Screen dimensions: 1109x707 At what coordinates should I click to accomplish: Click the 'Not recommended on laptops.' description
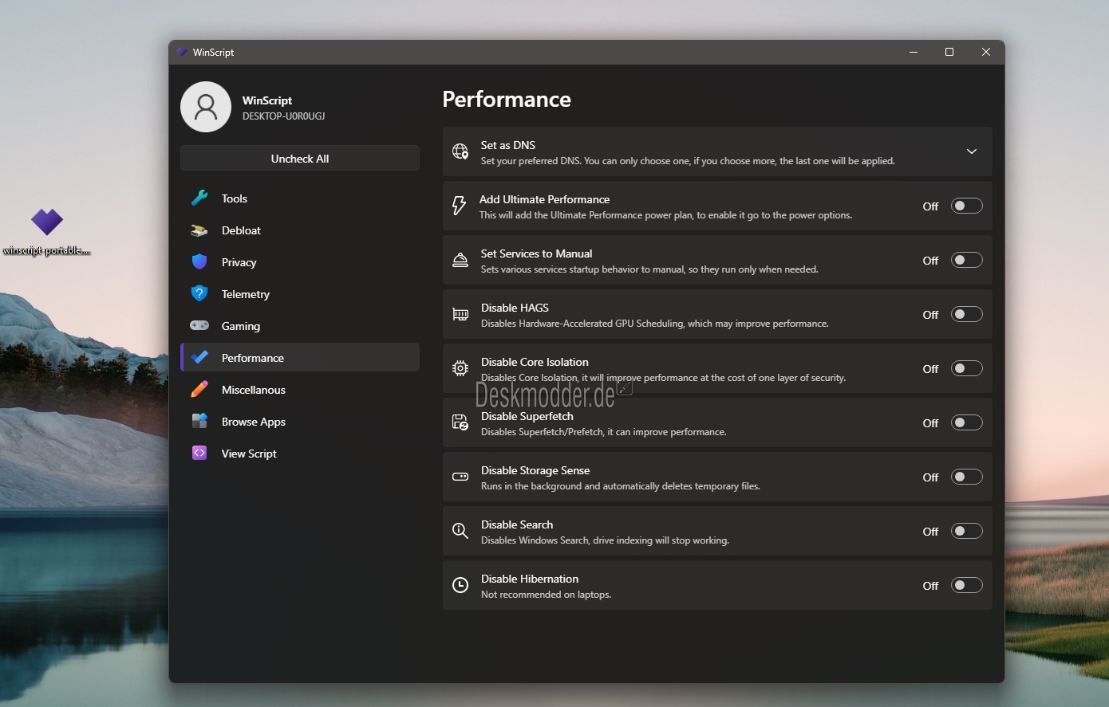tap(546, 595)
